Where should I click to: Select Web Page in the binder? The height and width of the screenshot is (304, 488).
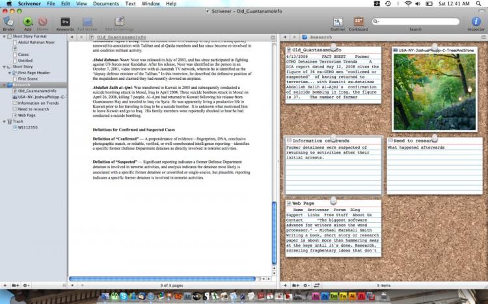(27, 115)
